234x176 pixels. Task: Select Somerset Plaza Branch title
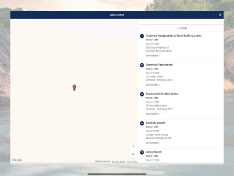(x=159, y=65)
